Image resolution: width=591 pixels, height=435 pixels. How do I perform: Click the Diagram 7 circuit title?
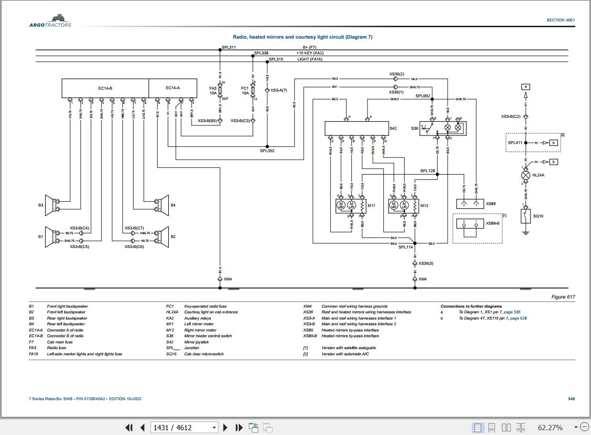[303, 37]
